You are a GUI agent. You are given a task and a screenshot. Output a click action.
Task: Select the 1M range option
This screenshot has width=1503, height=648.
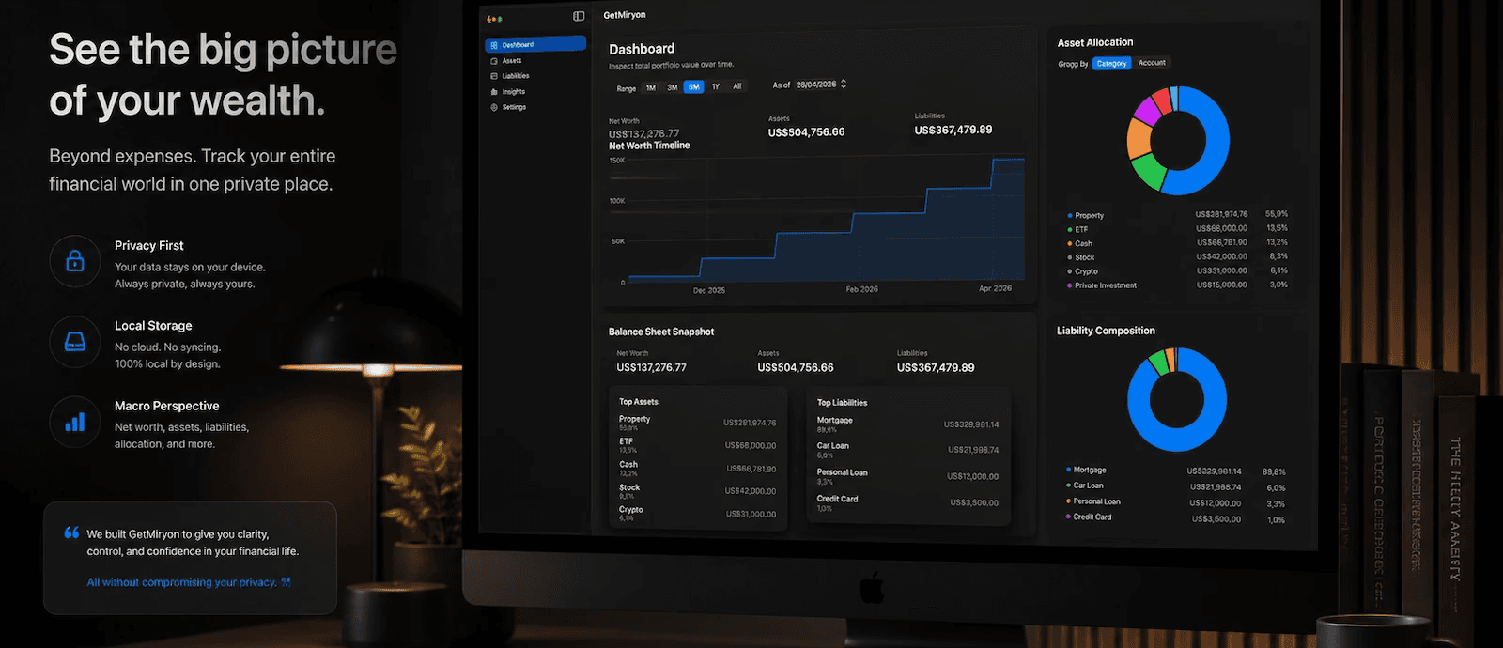650,87
